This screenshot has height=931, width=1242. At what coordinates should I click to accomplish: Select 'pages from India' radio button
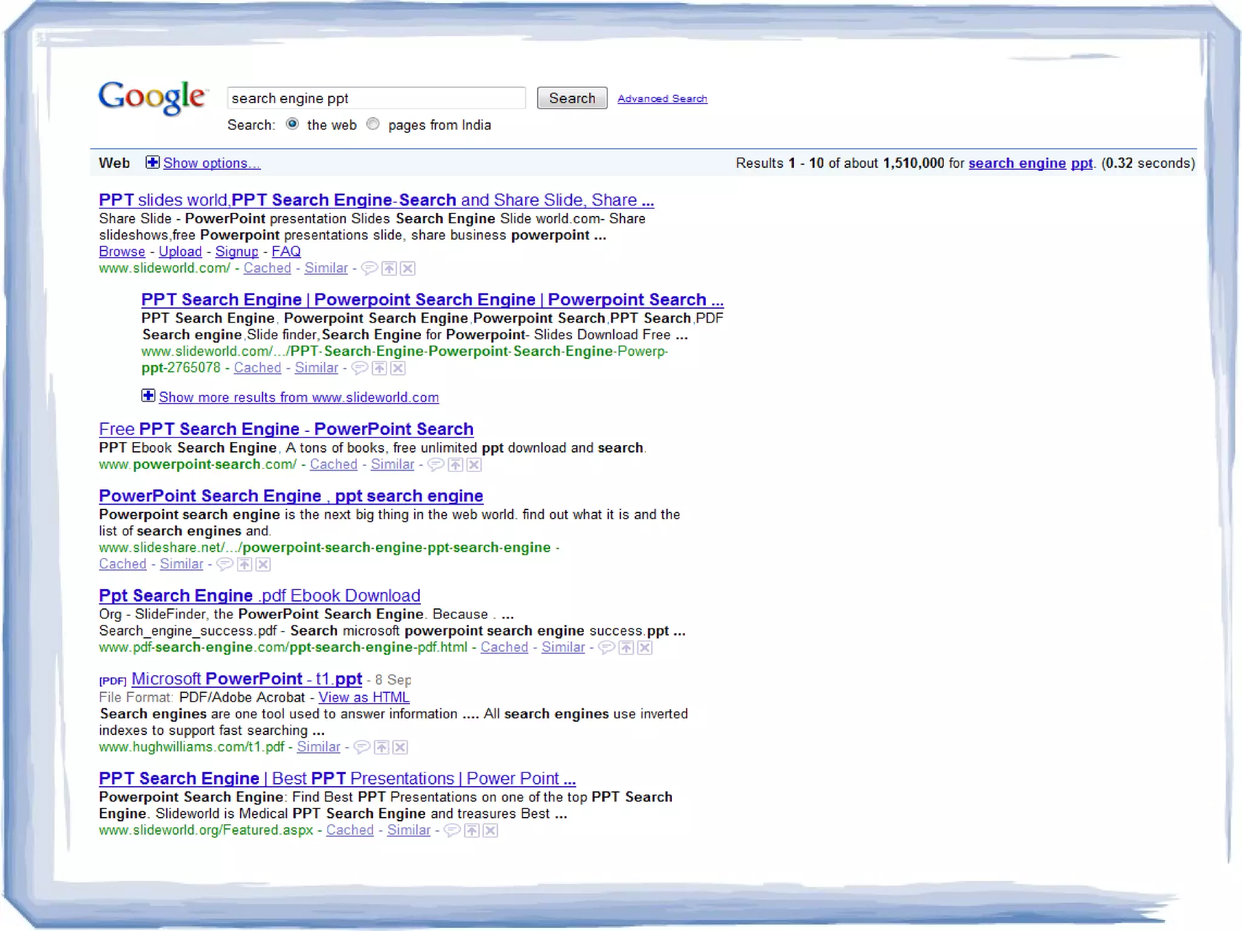tap(374, 124)
